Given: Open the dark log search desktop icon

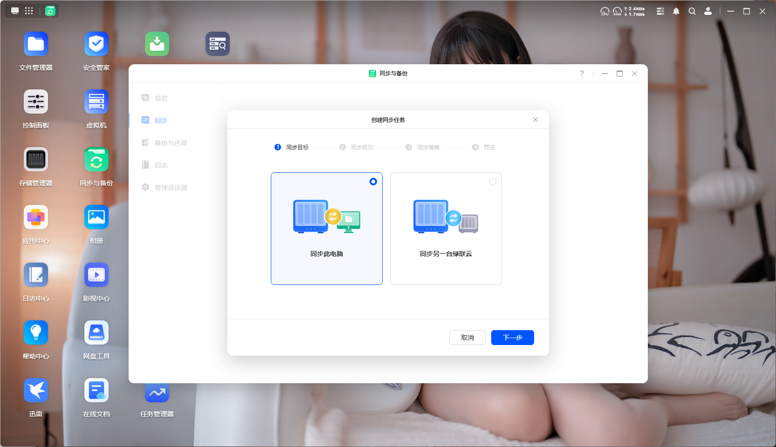Looking at the screenshot, I should click(218, 44).
